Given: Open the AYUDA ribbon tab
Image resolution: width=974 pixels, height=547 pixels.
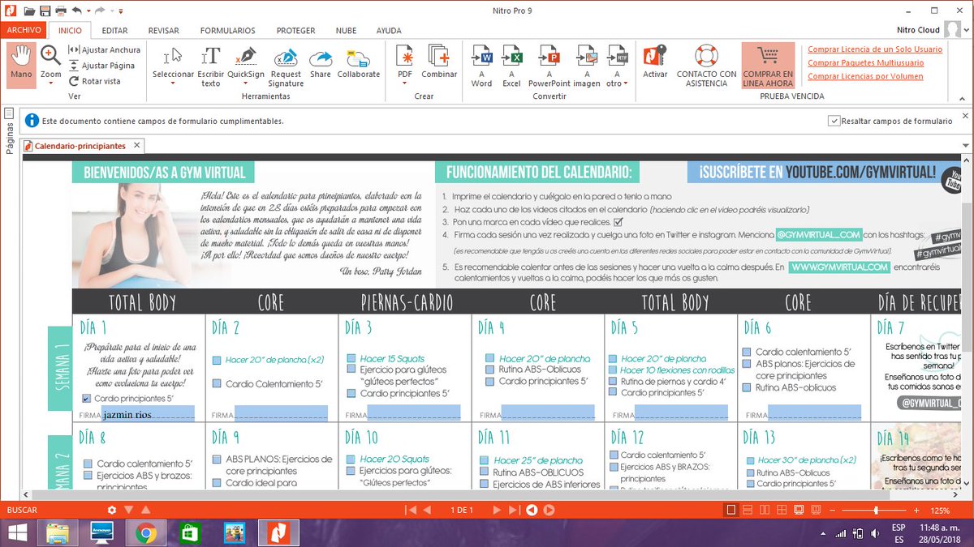Looking at the screenshot, I should pyautogui.click(x=389, y=30).
